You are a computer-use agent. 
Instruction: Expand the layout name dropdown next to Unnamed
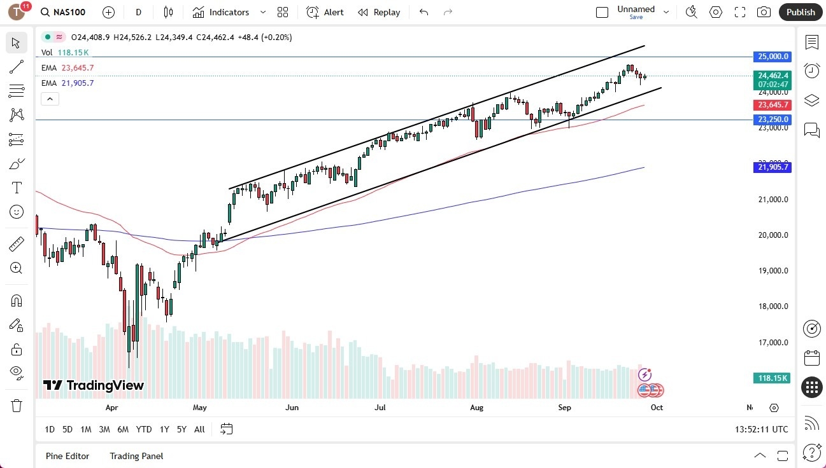[666, 10]
